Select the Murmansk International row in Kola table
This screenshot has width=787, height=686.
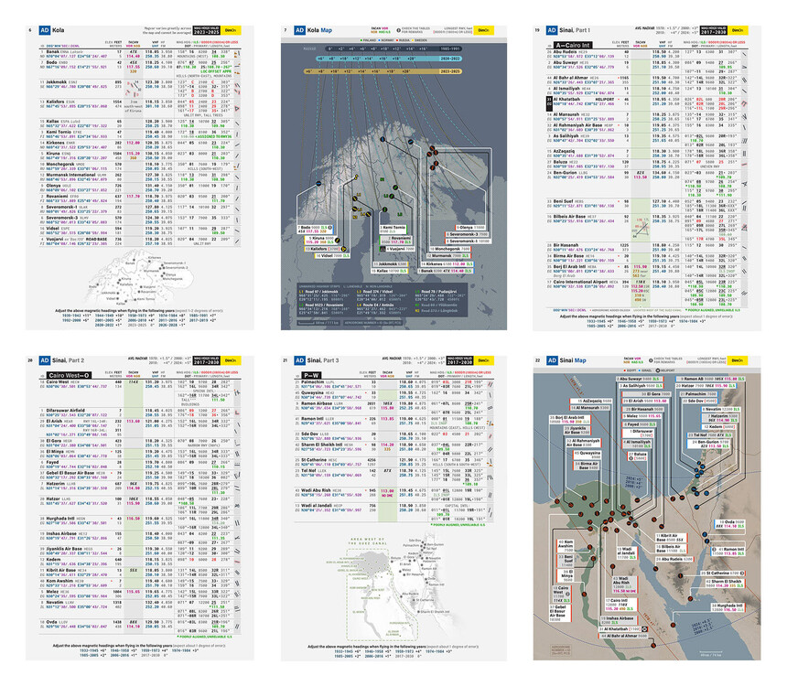tap(139, 177)
